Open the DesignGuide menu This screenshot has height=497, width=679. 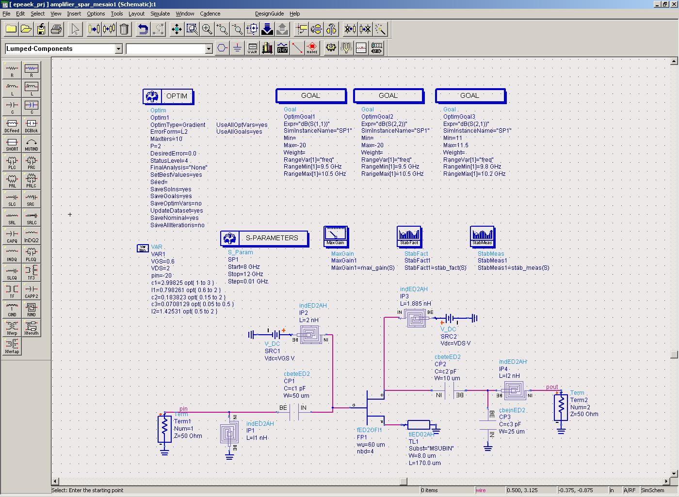[269, 14]
